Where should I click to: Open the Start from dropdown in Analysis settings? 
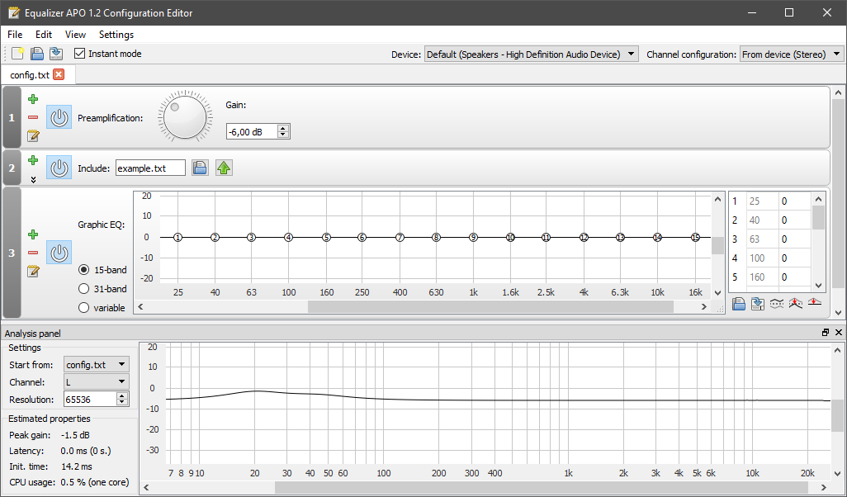click(x=96, y=365)
